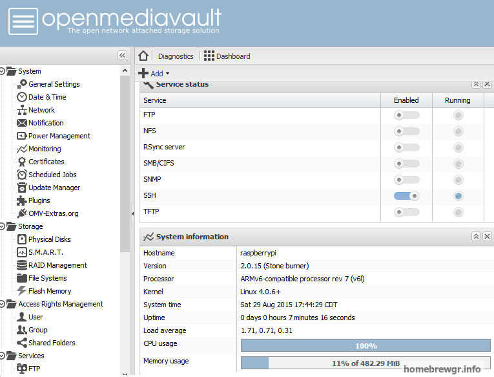Screen dimensions: 494x377
Task: Click the Group people icon
Action: [x=22, y=330]
